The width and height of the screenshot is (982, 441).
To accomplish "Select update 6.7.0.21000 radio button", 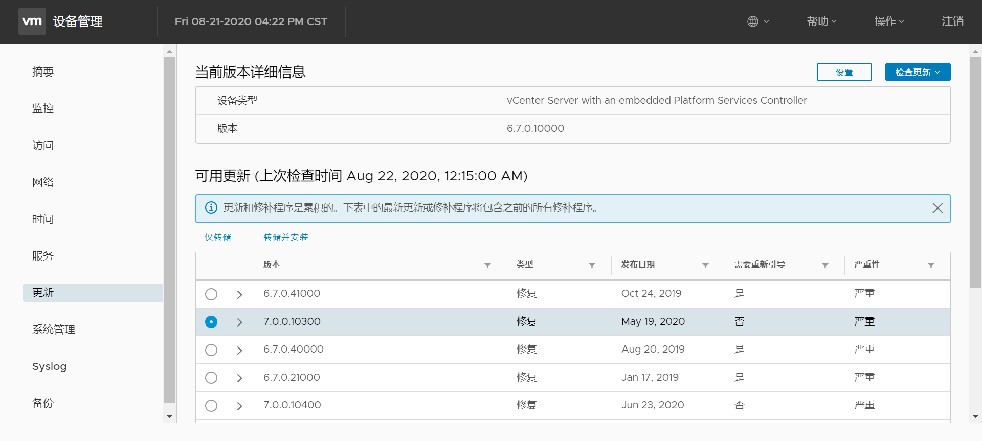I will click(x=211, y=378).
